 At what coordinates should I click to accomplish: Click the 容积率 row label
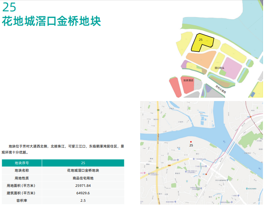(x=22, y=200)
